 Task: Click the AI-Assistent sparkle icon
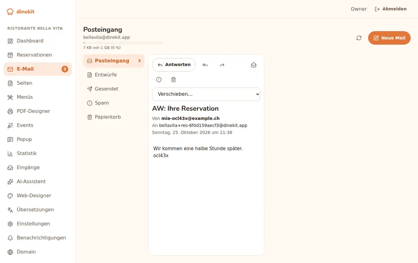(10, 182)
